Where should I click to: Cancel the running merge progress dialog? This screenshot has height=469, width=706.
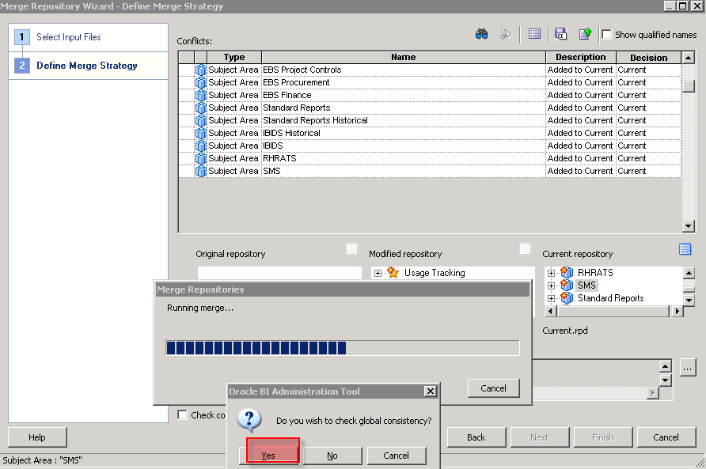(493, 388)
